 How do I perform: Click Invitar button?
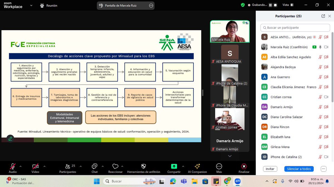coord(270,169)
